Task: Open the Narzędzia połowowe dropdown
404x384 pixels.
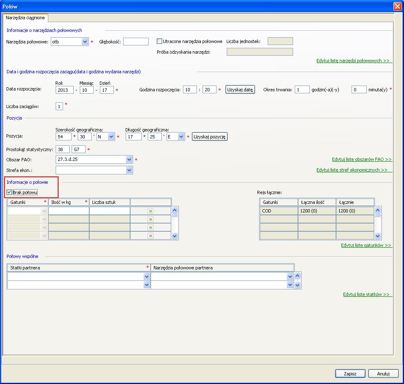Action: click(85, 41)
